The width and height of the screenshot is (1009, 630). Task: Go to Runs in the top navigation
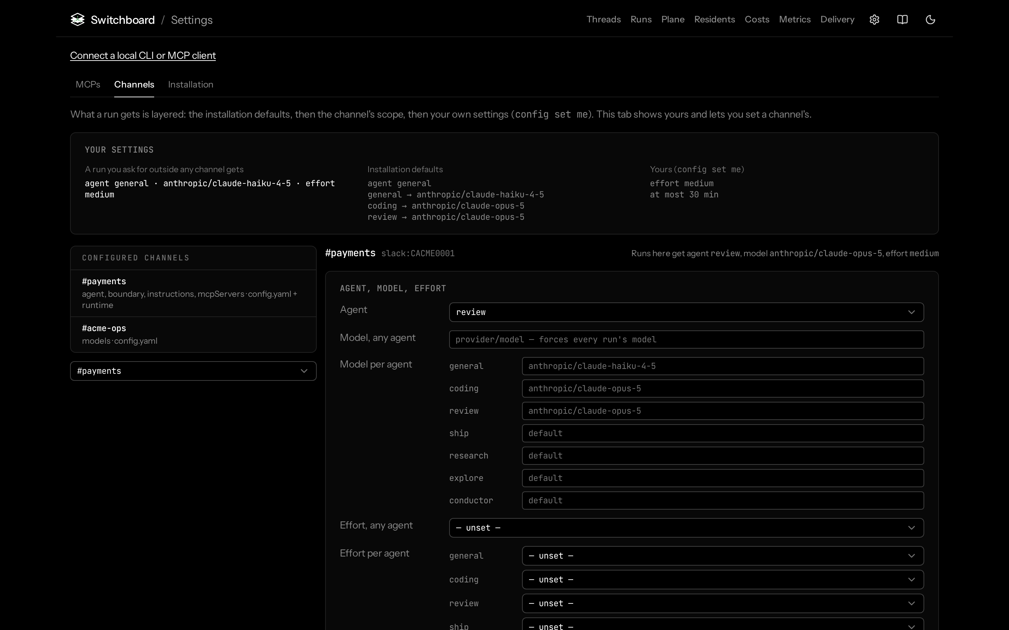[x=641, y=20]
